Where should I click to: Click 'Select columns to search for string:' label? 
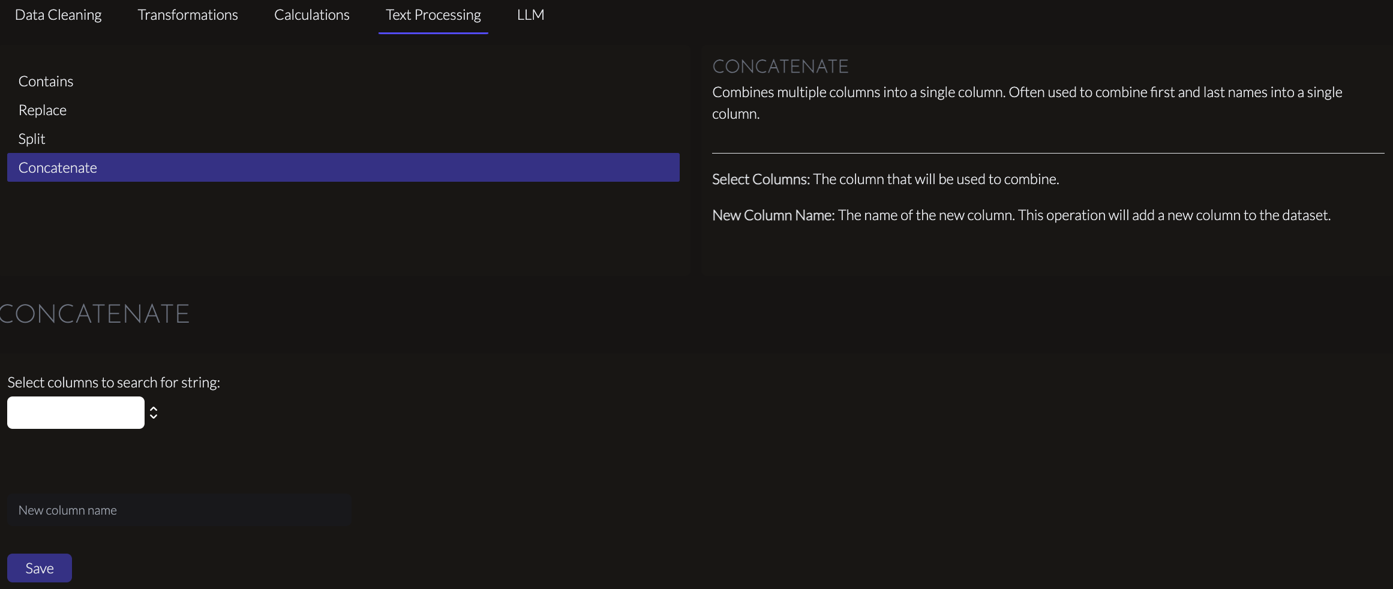(114, 383)
